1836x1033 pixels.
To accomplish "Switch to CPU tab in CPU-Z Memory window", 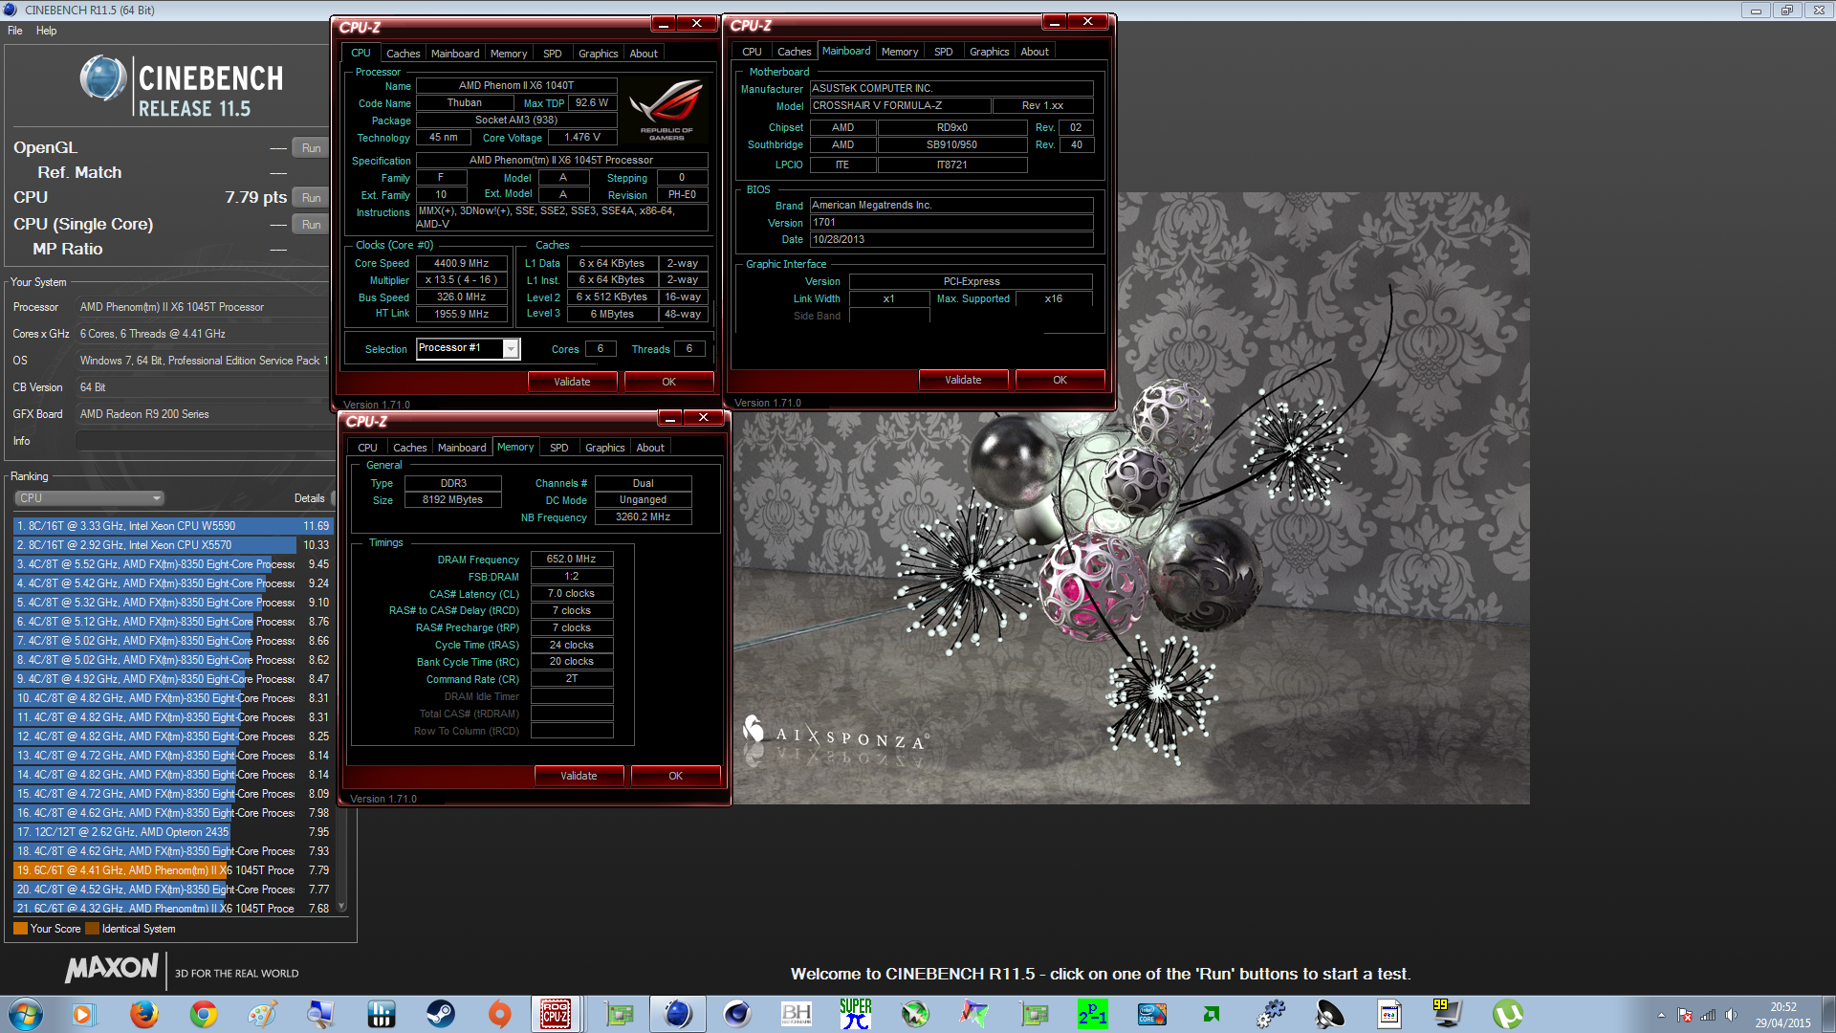I will (x=367, y=448).
